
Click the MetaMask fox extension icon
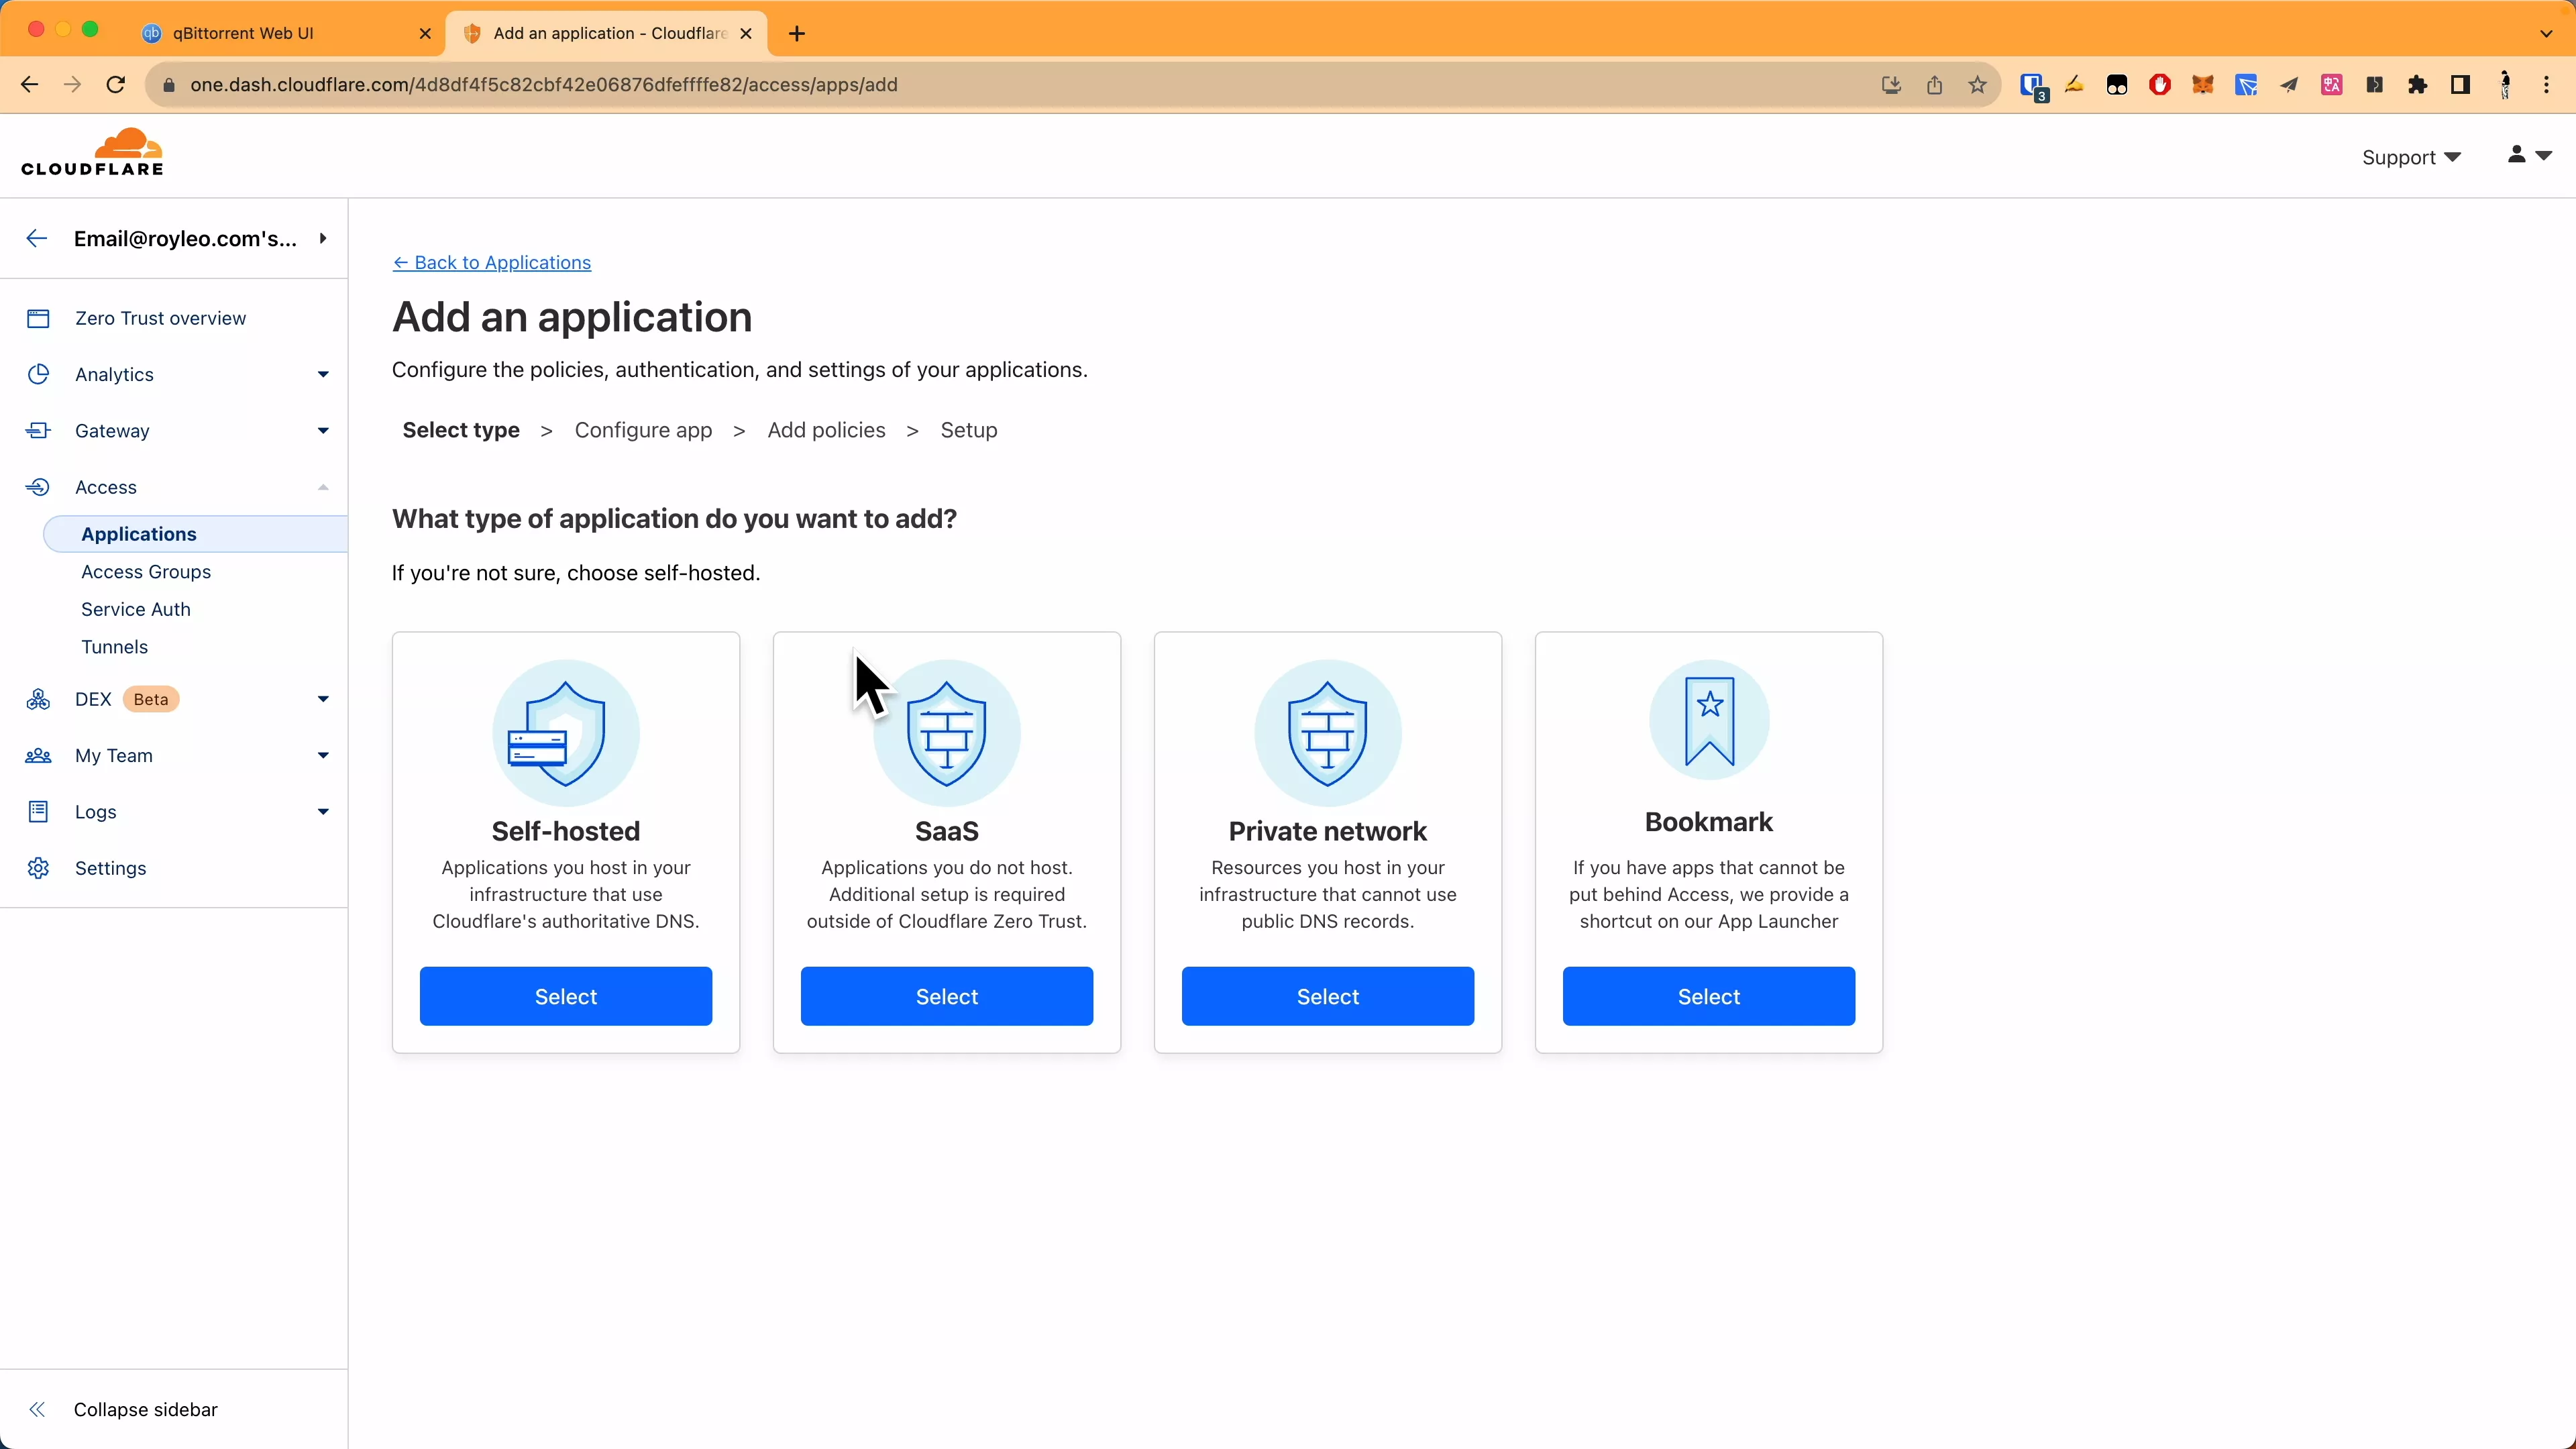tap(2202, 85)
